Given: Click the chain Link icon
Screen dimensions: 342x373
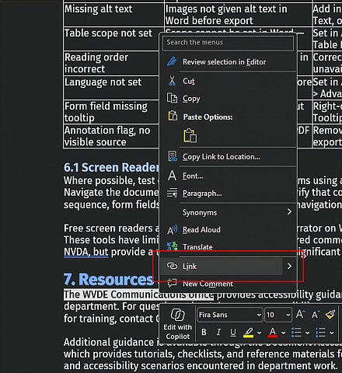Looking at the screenshot, I should tap(172, 266).
